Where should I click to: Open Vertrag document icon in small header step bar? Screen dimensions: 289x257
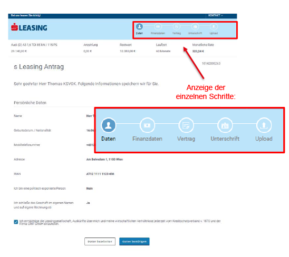coord(177,27)
